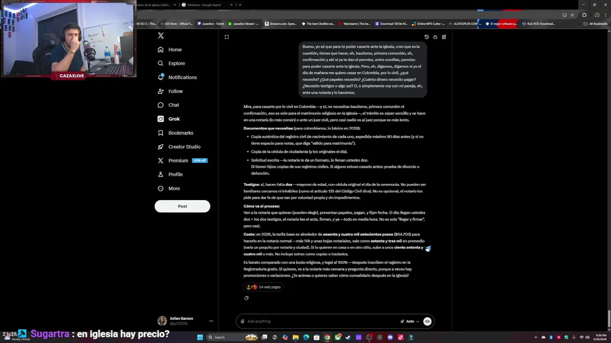Click Julian Garzon profile avatar

162,321
